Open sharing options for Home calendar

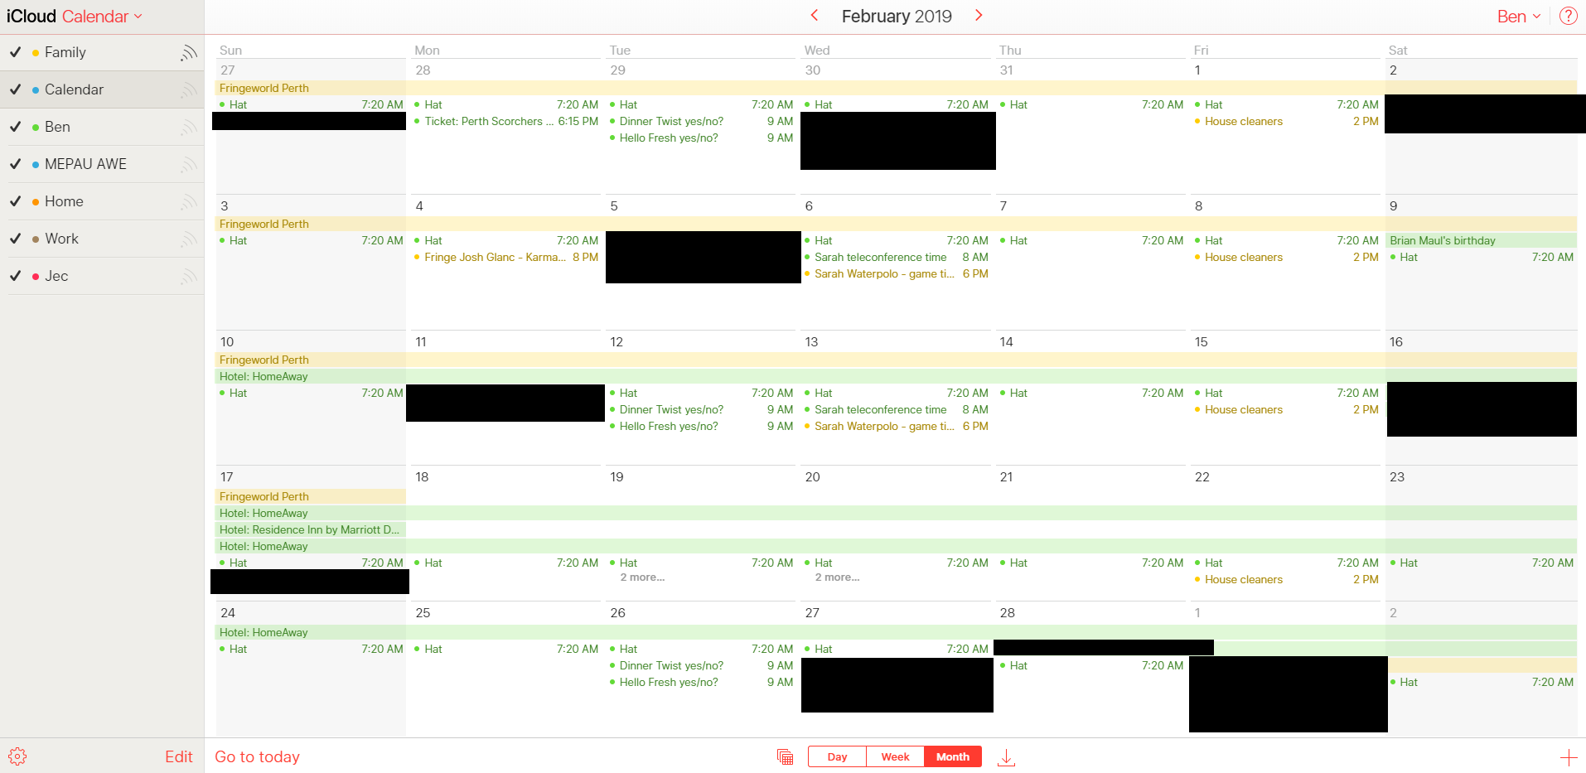pyautogui.click(x=189, y=201)
